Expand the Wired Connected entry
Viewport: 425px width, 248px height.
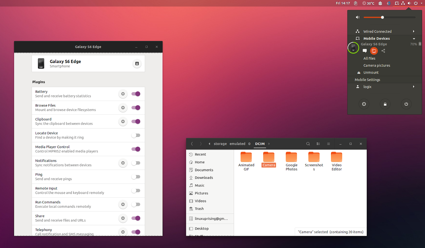pyautogui.click(x=413, y=31)
